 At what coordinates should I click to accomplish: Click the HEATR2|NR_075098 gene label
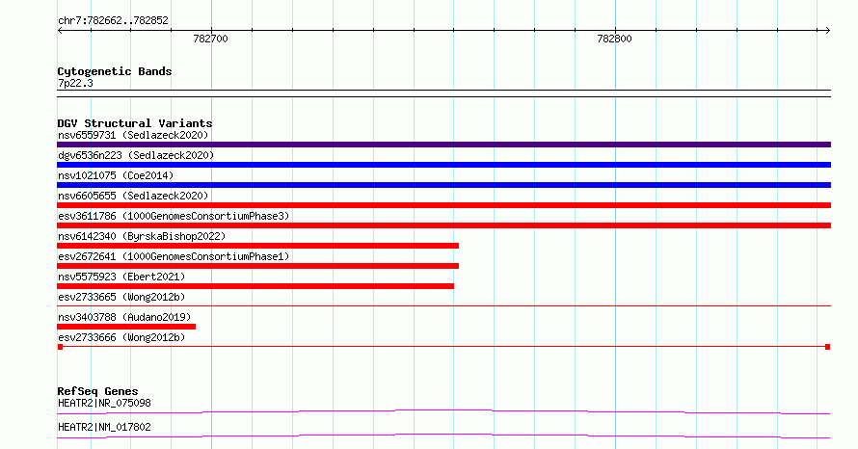[104, 403]
